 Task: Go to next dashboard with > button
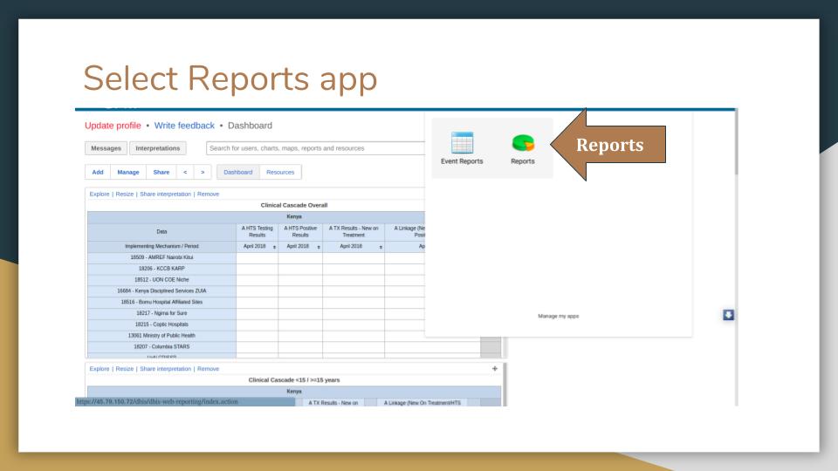coord(203,172)
